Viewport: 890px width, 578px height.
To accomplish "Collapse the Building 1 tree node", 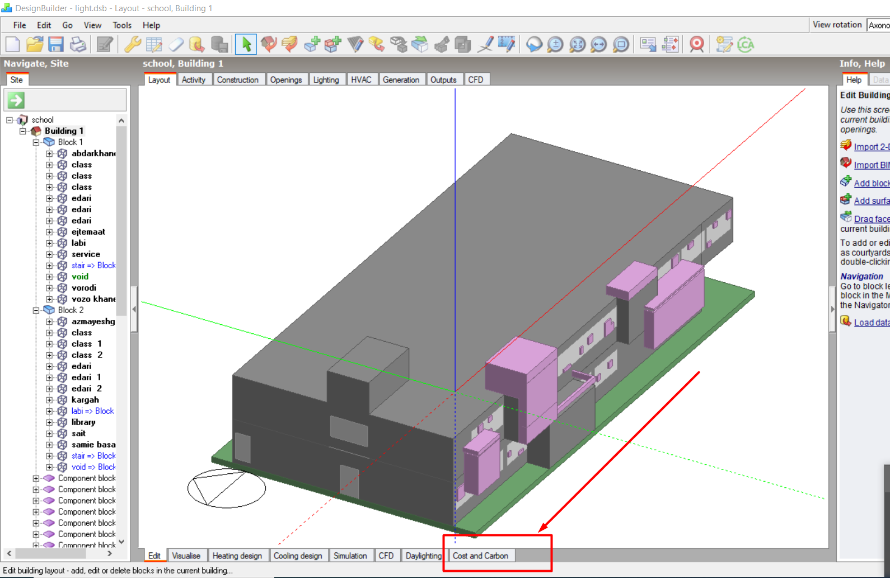I will 23,131.
